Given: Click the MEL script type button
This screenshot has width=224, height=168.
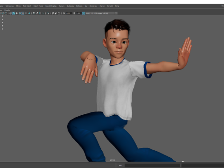Looking at the screenshot, I should click(x=120, y=165).
